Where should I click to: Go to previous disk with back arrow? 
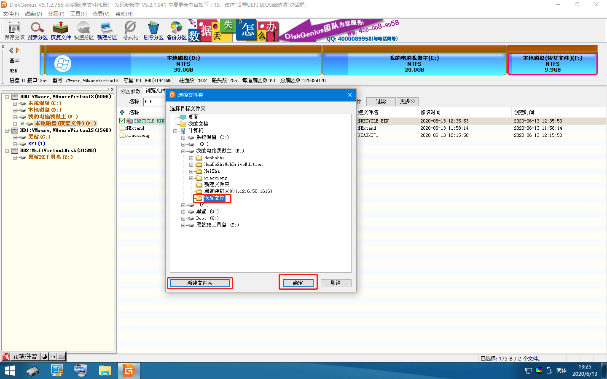[11, 50]
